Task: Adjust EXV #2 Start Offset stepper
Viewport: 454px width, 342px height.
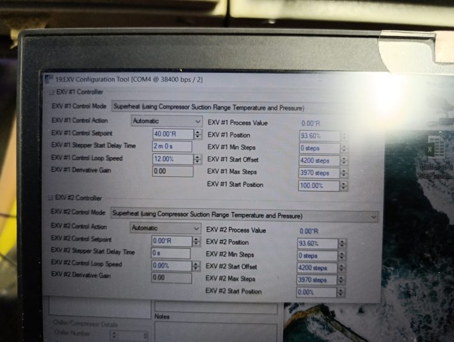Action: click(x=341, y=268)
